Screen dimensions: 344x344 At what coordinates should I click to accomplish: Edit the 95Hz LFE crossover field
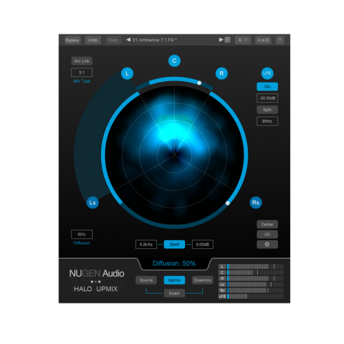point(267,121)
